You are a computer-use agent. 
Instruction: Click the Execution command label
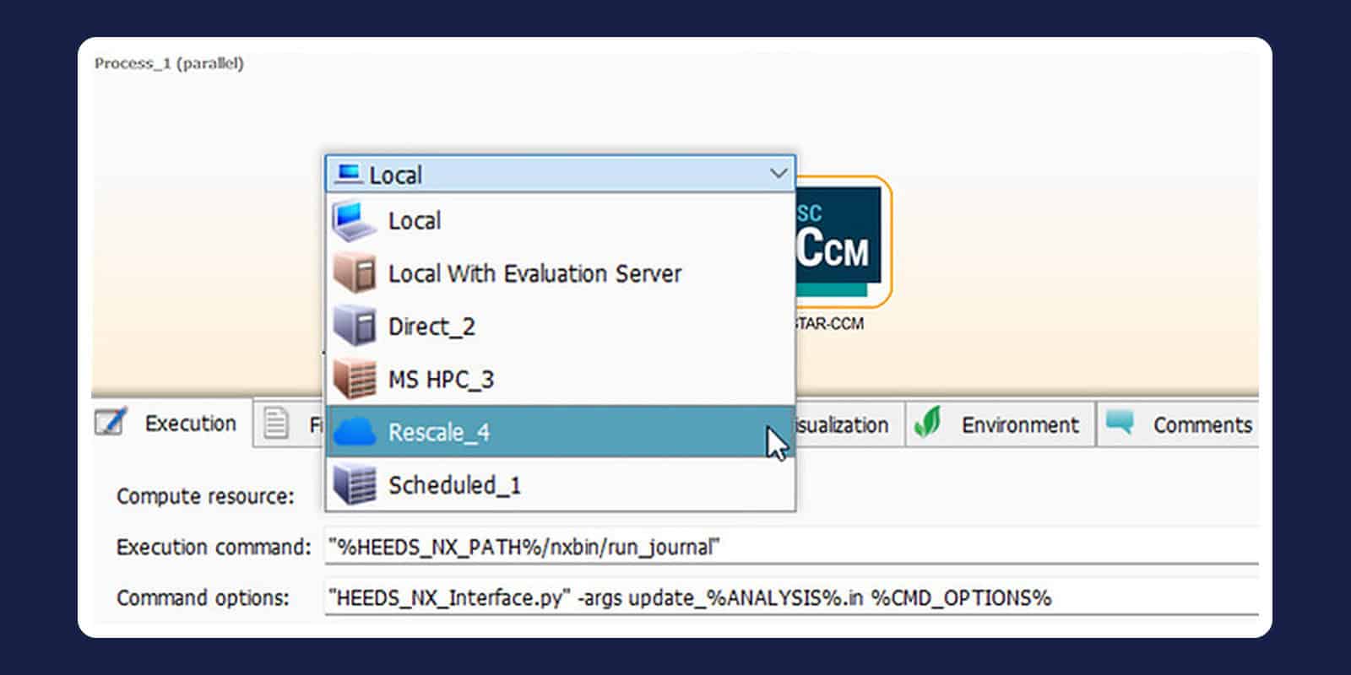click(214, 547)
